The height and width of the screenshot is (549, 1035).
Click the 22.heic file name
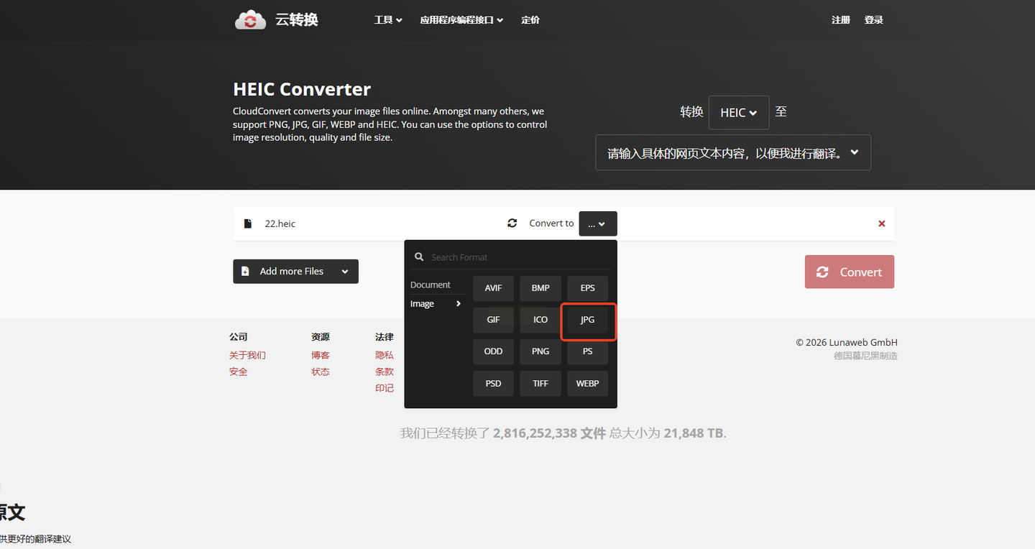(x=280, y=223)
